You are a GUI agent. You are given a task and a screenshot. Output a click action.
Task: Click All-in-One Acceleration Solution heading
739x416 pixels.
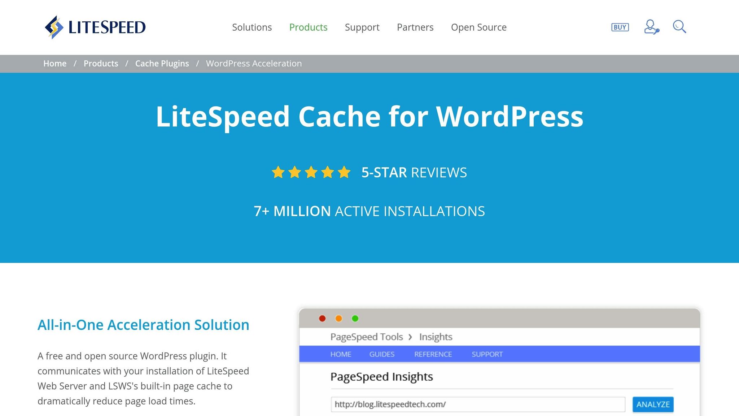[143, 325]
